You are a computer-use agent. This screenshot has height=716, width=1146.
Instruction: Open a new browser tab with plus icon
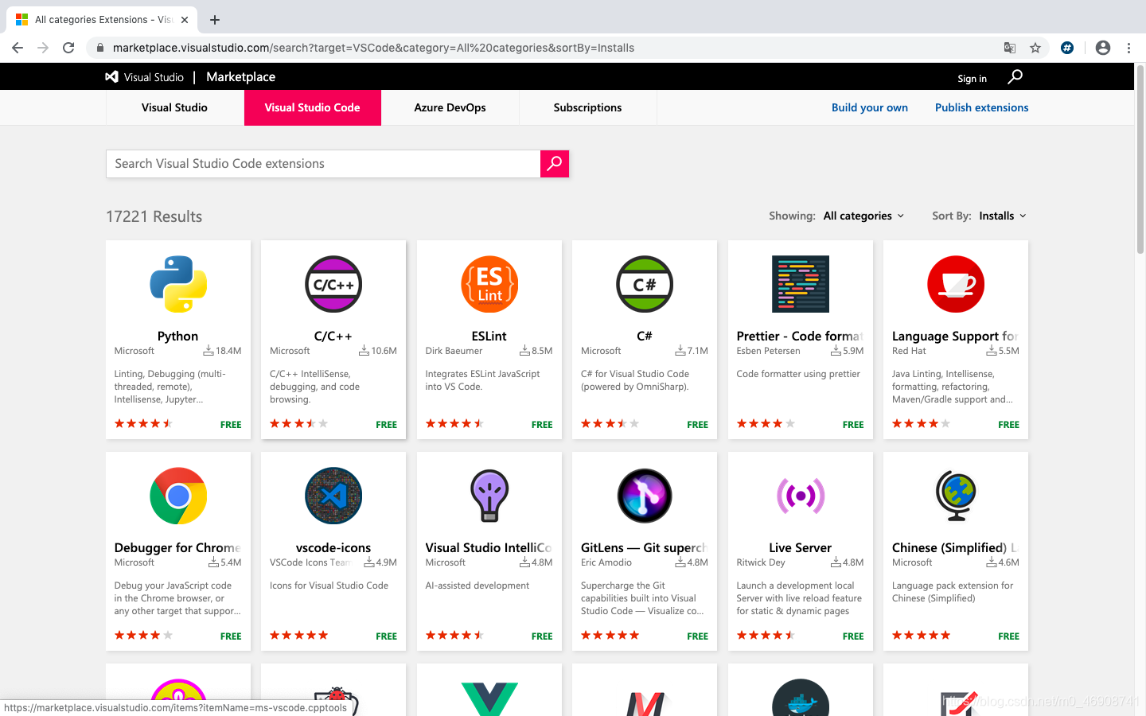click(x=215, y=20)
